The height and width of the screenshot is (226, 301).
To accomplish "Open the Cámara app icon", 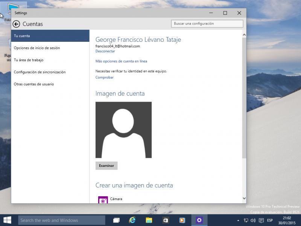I will point(103,200).
